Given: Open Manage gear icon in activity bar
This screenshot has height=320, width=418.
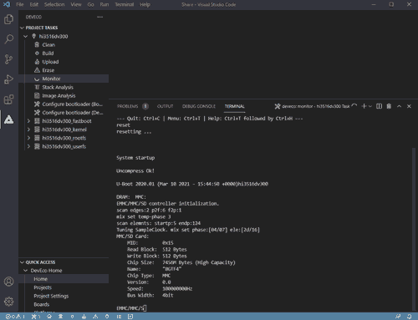Looking at the screenshot, I should coord(9,302).
